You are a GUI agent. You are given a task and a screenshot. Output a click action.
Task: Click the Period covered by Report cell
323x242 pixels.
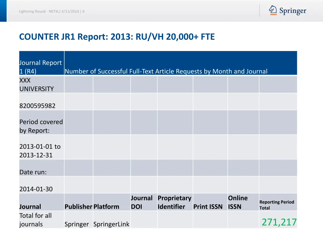[41, 126]
